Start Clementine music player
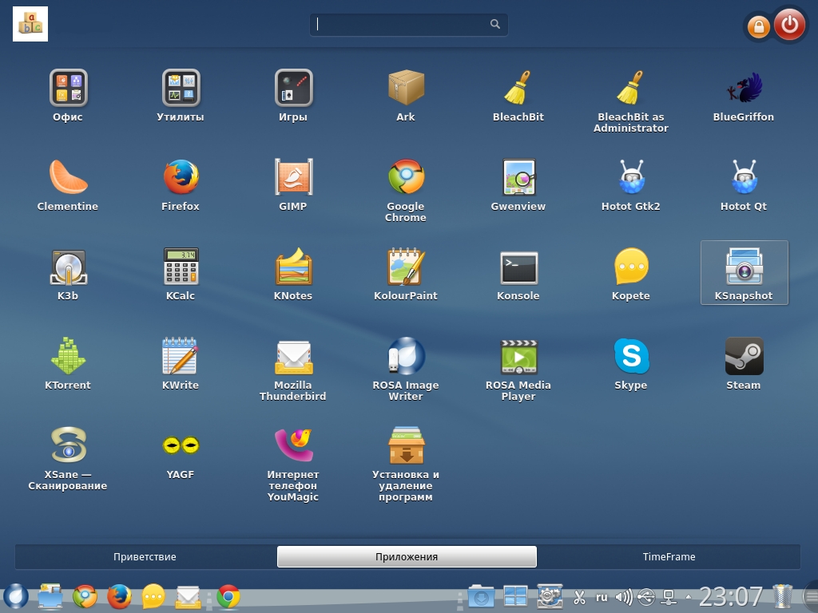This screenshot has width=818, height=613. point(68,179)
